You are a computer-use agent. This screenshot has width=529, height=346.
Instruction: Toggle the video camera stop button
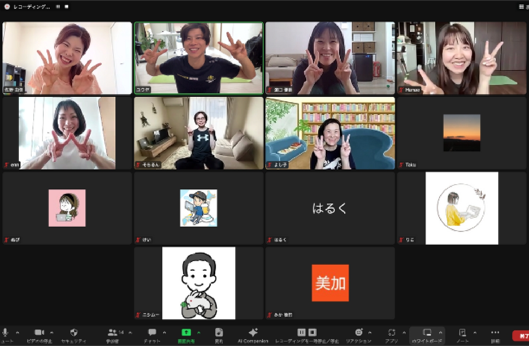(x=39, y=332)
